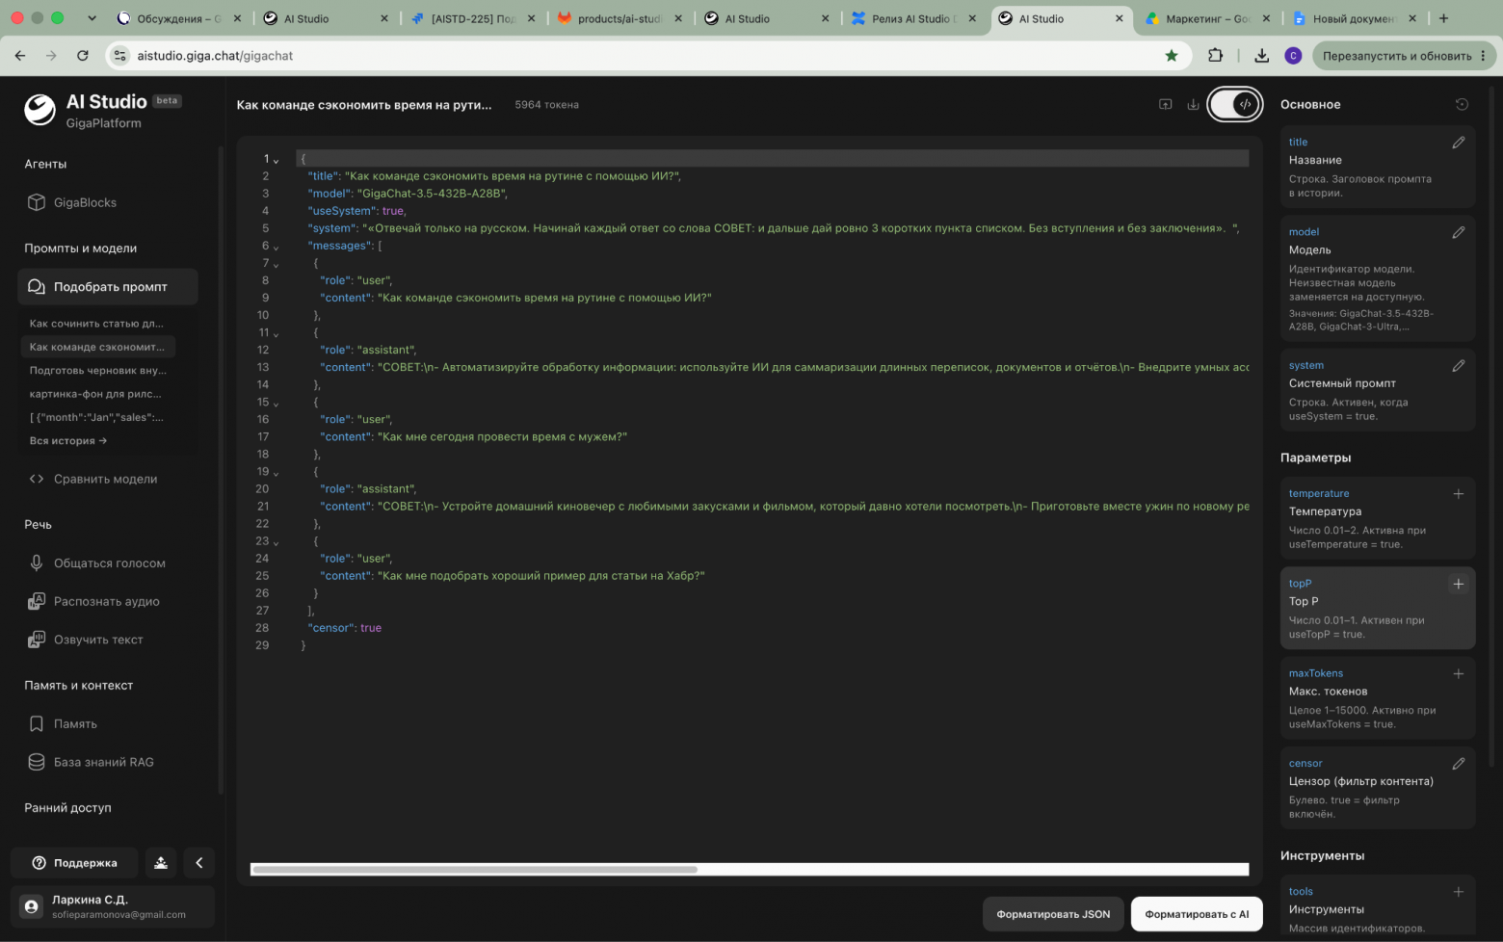1503x942 pixels.
Task: Toggle the code view switch
Action: point(1235,104)
